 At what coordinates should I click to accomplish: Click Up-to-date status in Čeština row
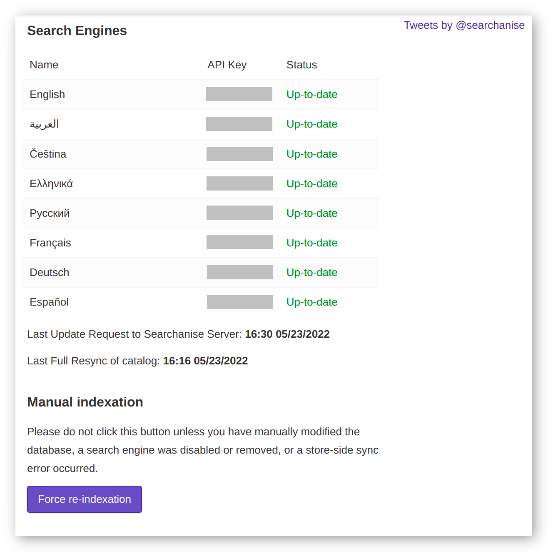pyautogui.click(x=312, y=154)
